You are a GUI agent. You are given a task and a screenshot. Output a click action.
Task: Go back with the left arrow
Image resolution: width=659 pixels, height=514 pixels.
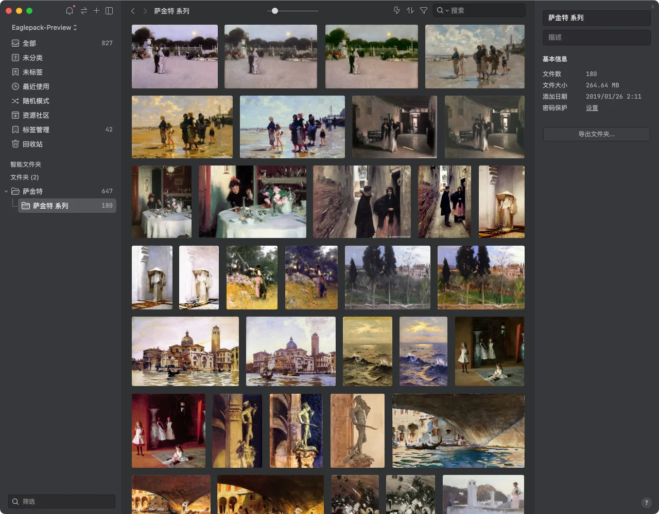133,11
